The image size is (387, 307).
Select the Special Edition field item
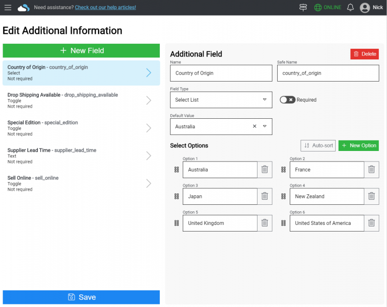coord(81,128)
